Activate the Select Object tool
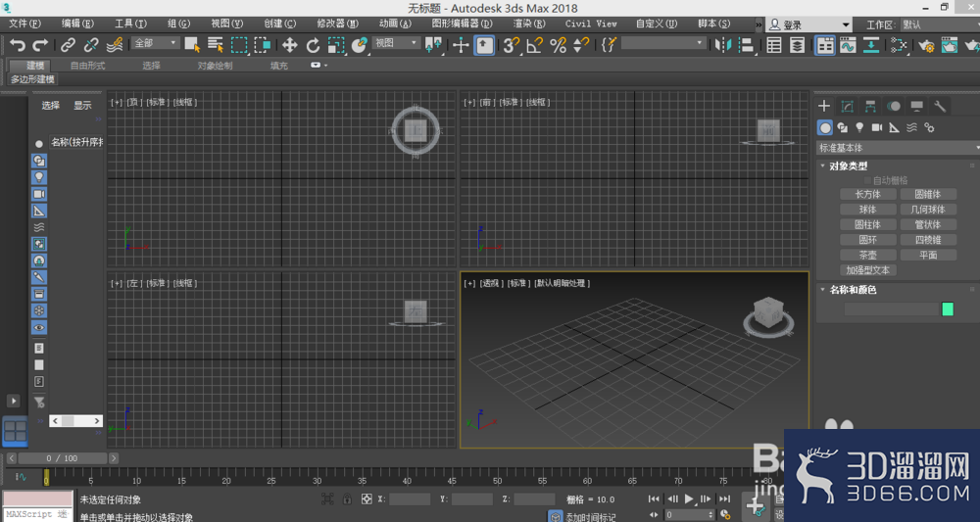980x522 pixels. [x=192, y=45]
